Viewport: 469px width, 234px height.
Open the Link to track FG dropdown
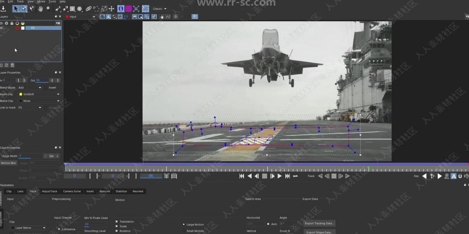click(30, 107)
